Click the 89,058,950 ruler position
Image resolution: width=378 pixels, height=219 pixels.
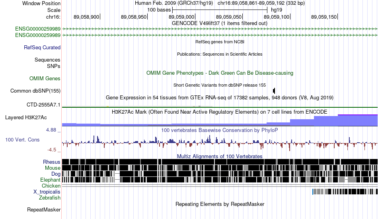pos(134,17)
